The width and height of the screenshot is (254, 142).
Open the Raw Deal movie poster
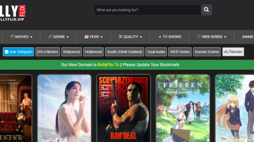[x=124, y=108]
